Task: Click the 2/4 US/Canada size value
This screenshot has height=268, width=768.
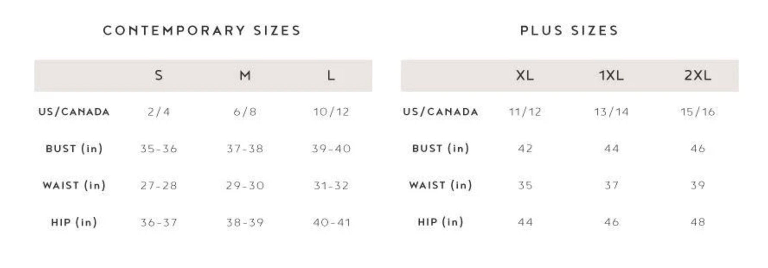Action: pos(159,112)
